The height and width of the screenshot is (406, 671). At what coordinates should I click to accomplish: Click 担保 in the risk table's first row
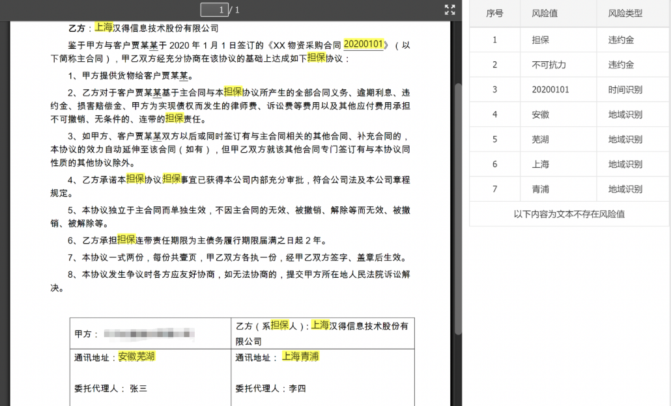click(540, 40)
